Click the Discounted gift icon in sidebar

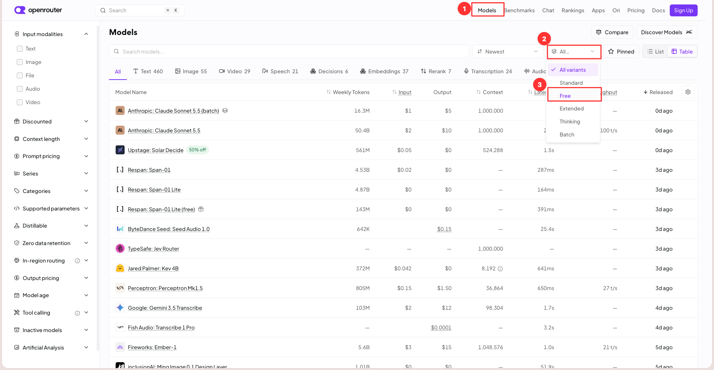coord(17,121)
